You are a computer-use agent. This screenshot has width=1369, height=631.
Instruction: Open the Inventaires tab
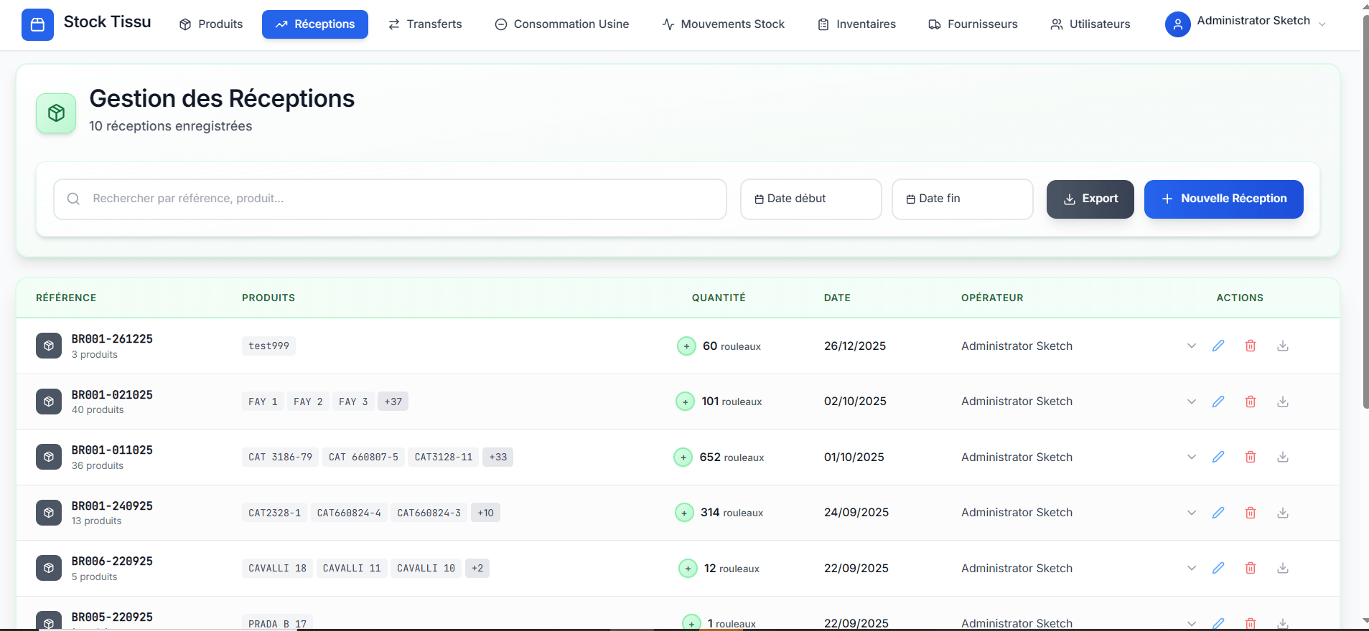pyautogui.click(x=857, y=24)
